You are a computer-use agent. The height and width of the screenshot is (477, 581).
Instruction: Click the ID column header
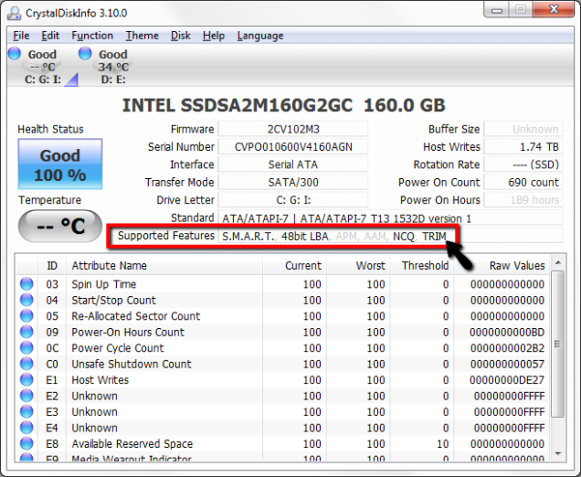click(x=52, y=265)
